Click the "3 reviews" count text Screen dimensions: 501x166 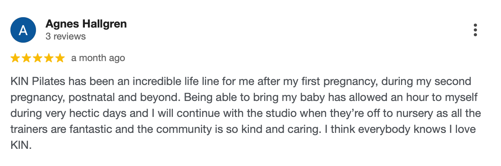(x=66, y=37)
